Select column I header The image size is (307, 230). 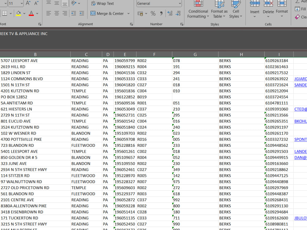279,54
